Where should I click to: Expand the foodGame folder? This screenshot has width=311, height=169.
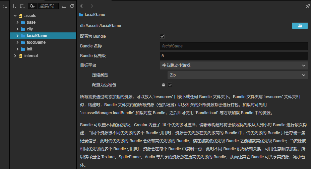click(17, 42)
